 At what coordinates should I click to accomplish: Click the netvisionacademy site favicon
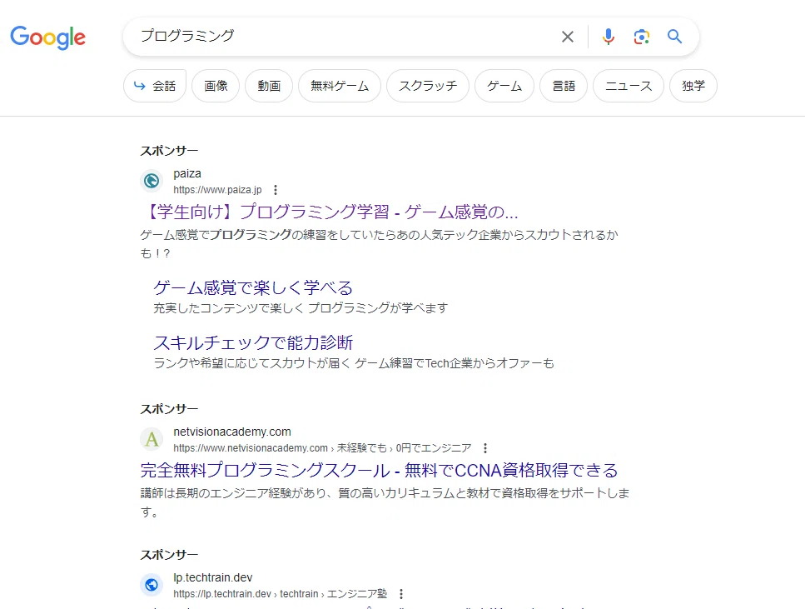pos(152,439)
